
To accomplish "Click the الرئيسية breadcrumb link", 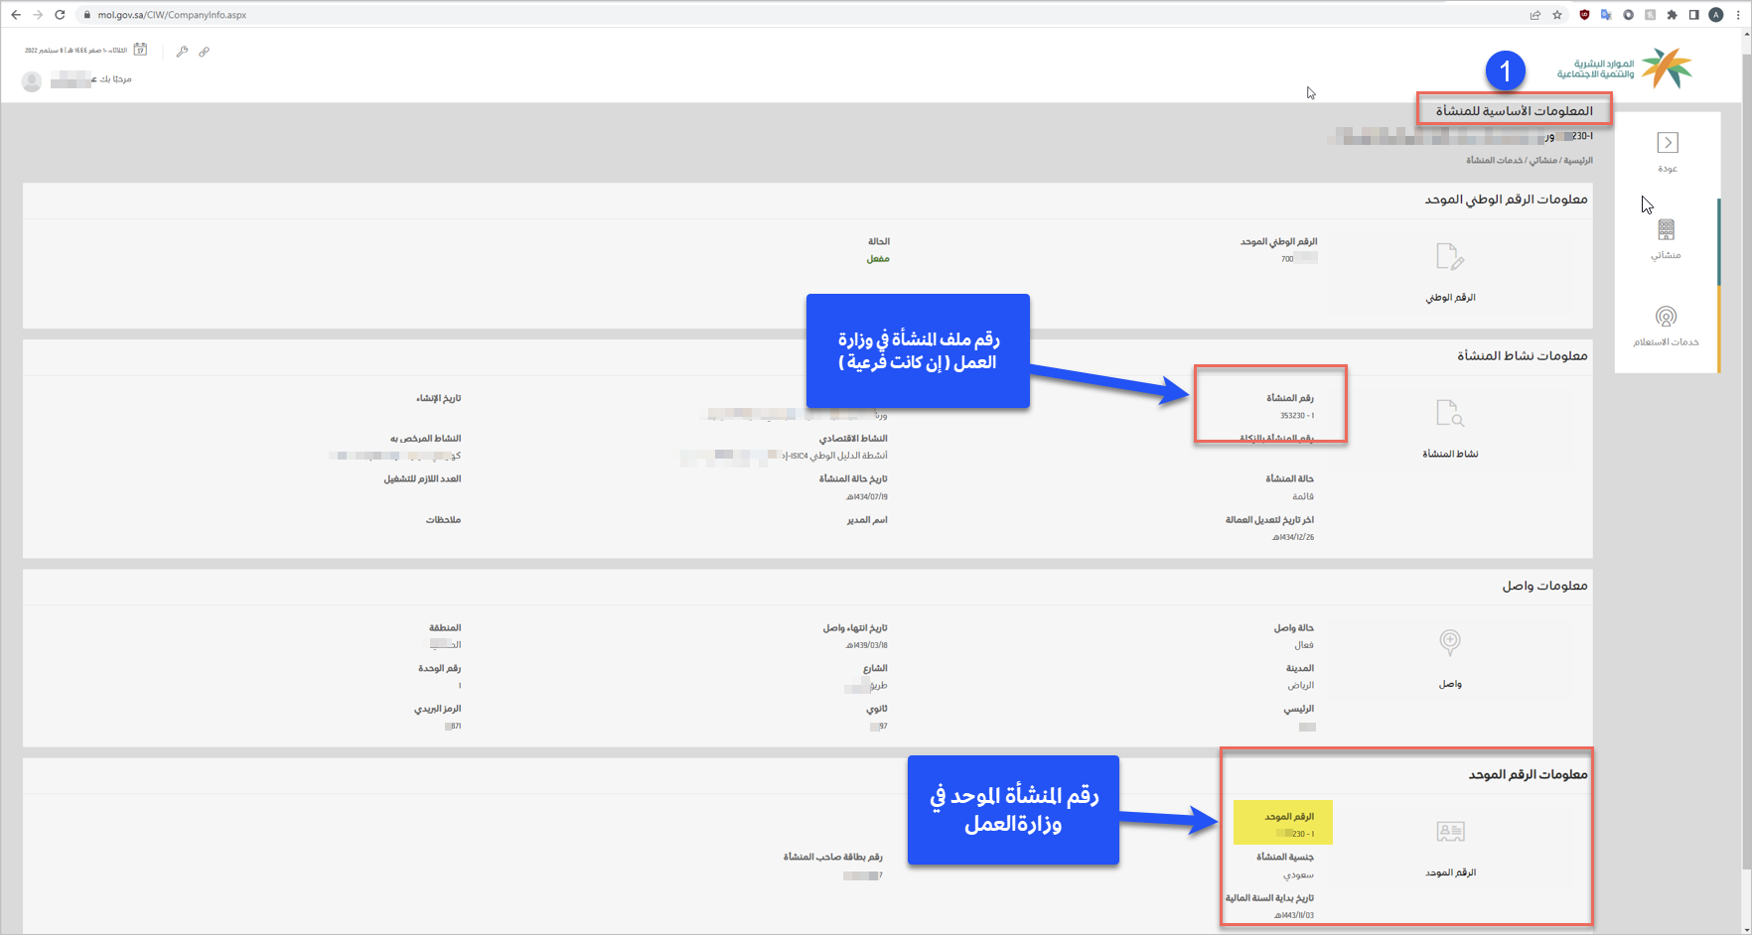I will (x=1578, y=161).
